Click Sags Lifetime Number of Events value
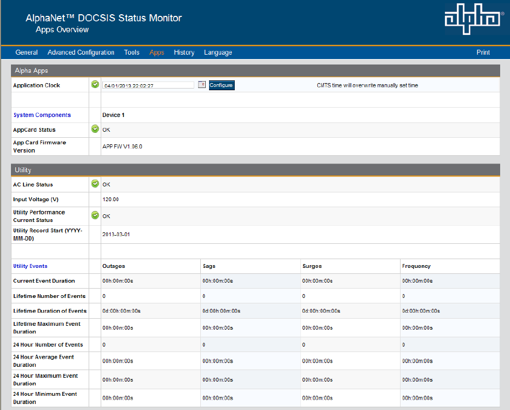 (x=204, y=296)
